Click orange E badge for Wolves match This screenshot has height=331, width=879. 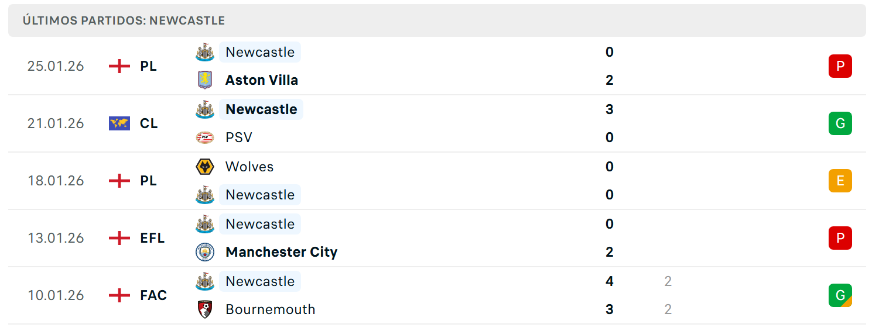pos(840,181)
